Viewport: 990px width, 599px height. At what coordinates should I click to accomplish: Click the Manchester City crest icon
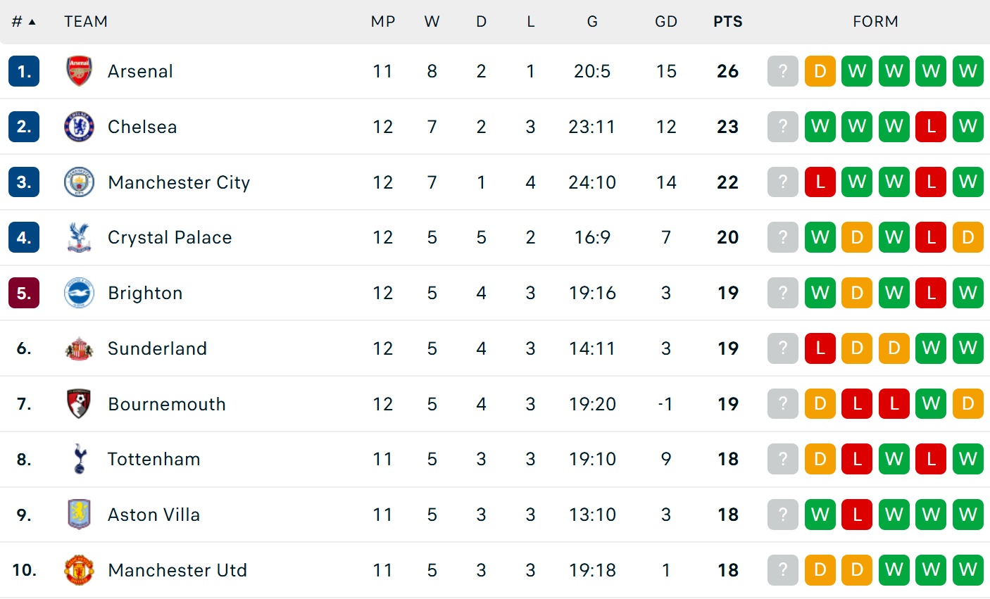[79, 182]
